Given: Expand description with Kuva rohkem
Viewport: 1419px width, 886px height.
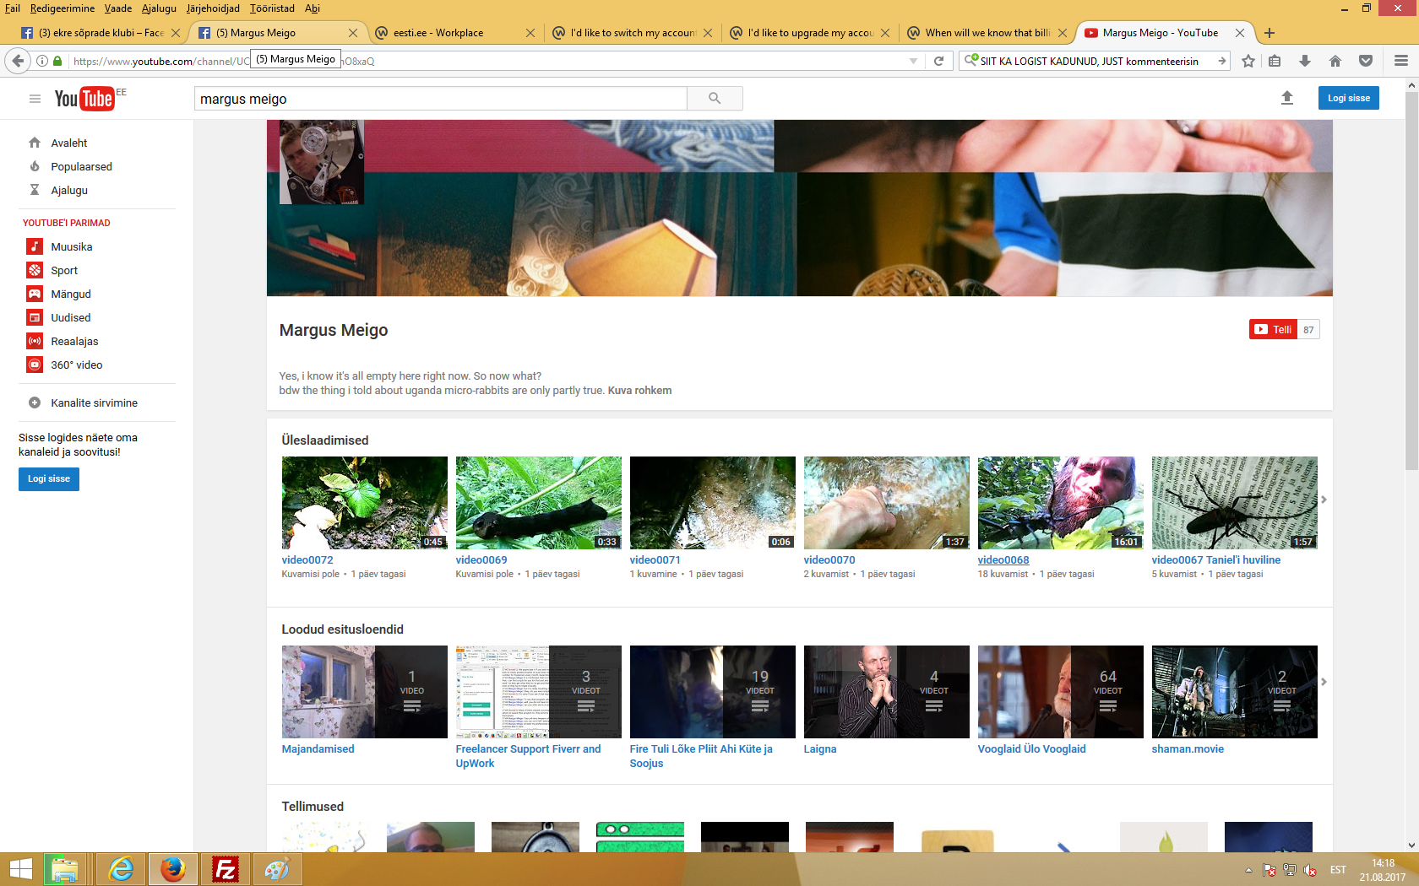Looking at the screenshot, I should tap(639, 391).
